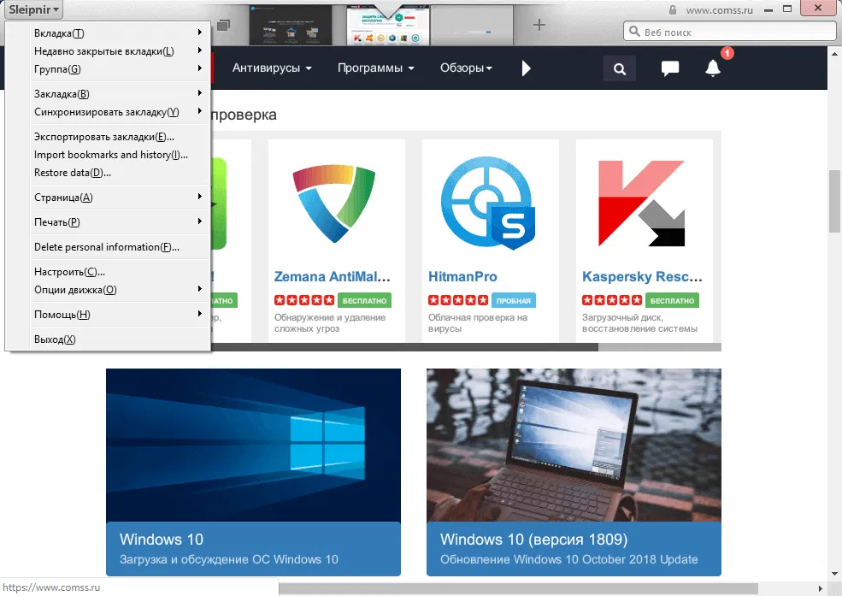Open the Sleipnir main menu button
842x596 pixels.
33,9
